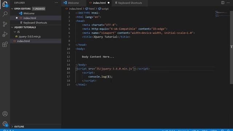The image size is (233, 131).
Task: Open Explorer views and more actions ellipsis
Action: point(56,3)
